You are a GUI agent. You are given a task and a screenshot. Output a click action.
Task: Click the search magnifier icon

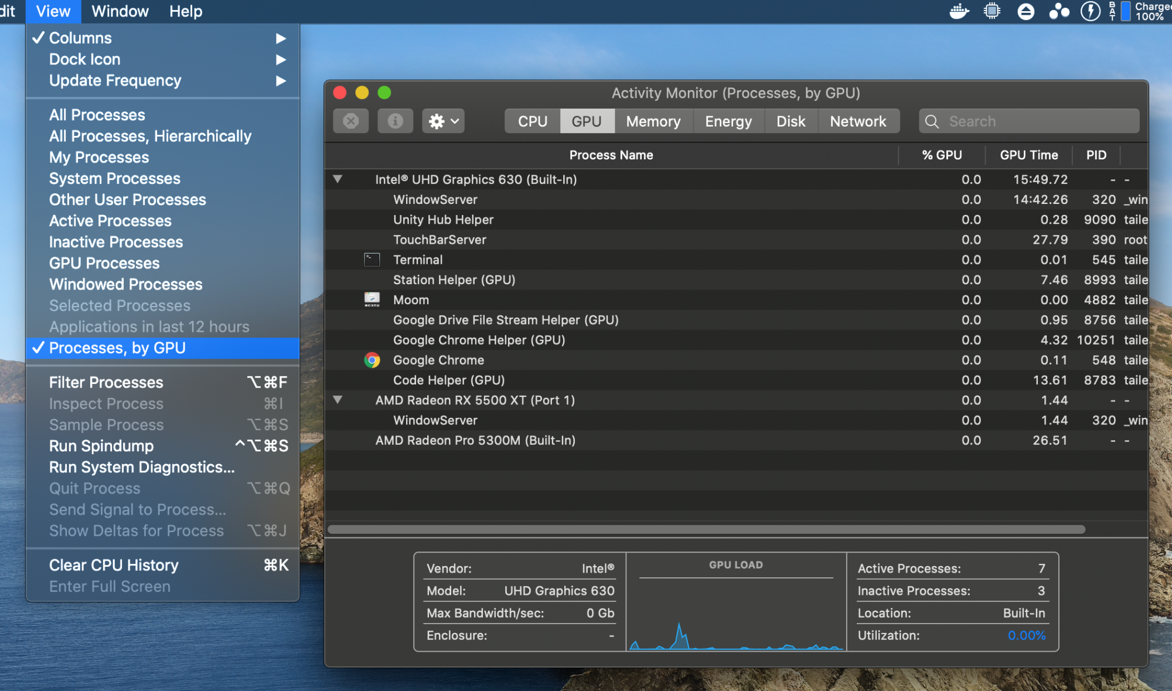click(932, 121)
